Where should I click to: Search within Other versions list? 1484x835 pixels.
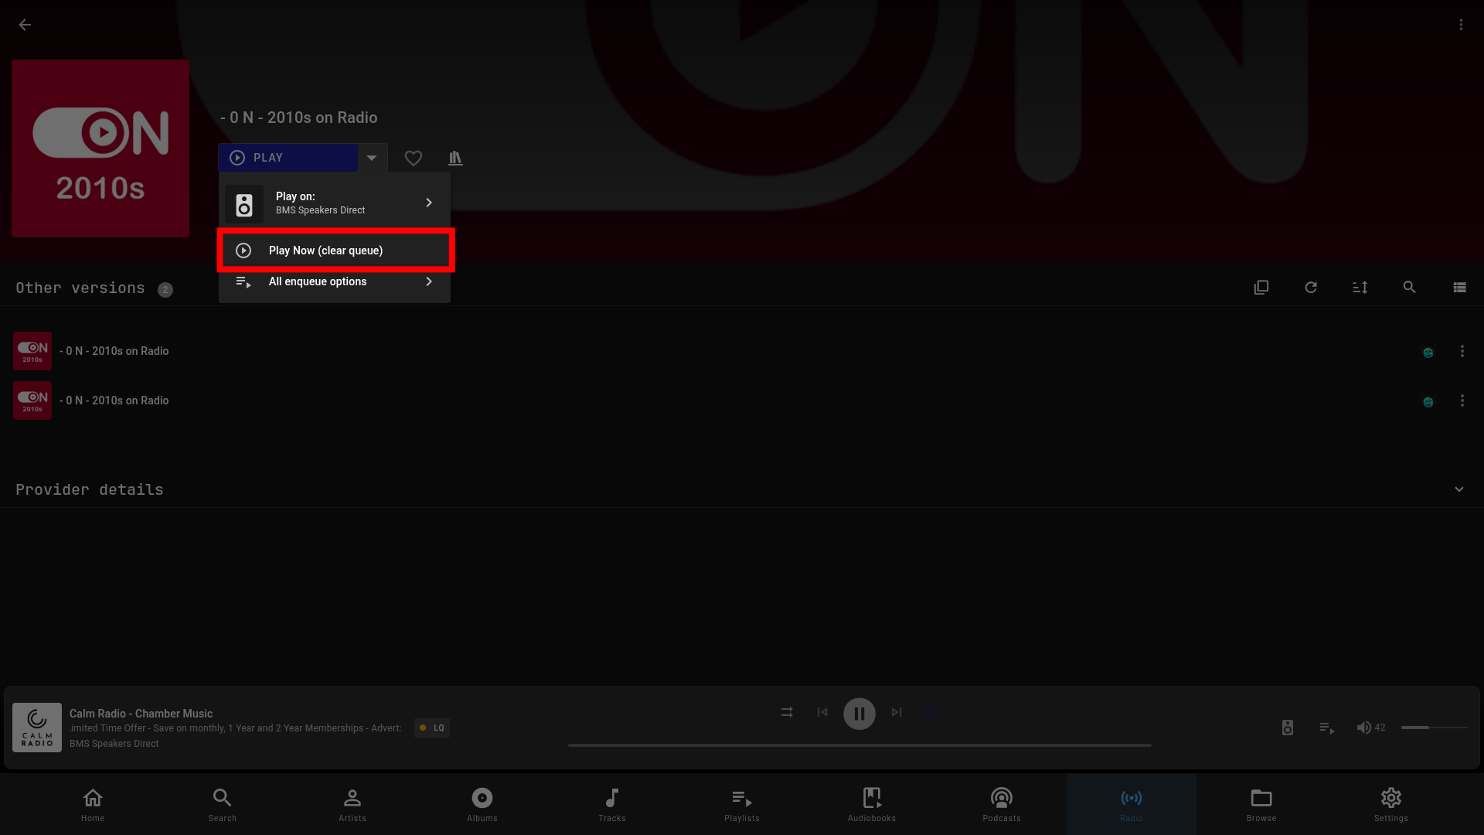[x=1410, y=288]
